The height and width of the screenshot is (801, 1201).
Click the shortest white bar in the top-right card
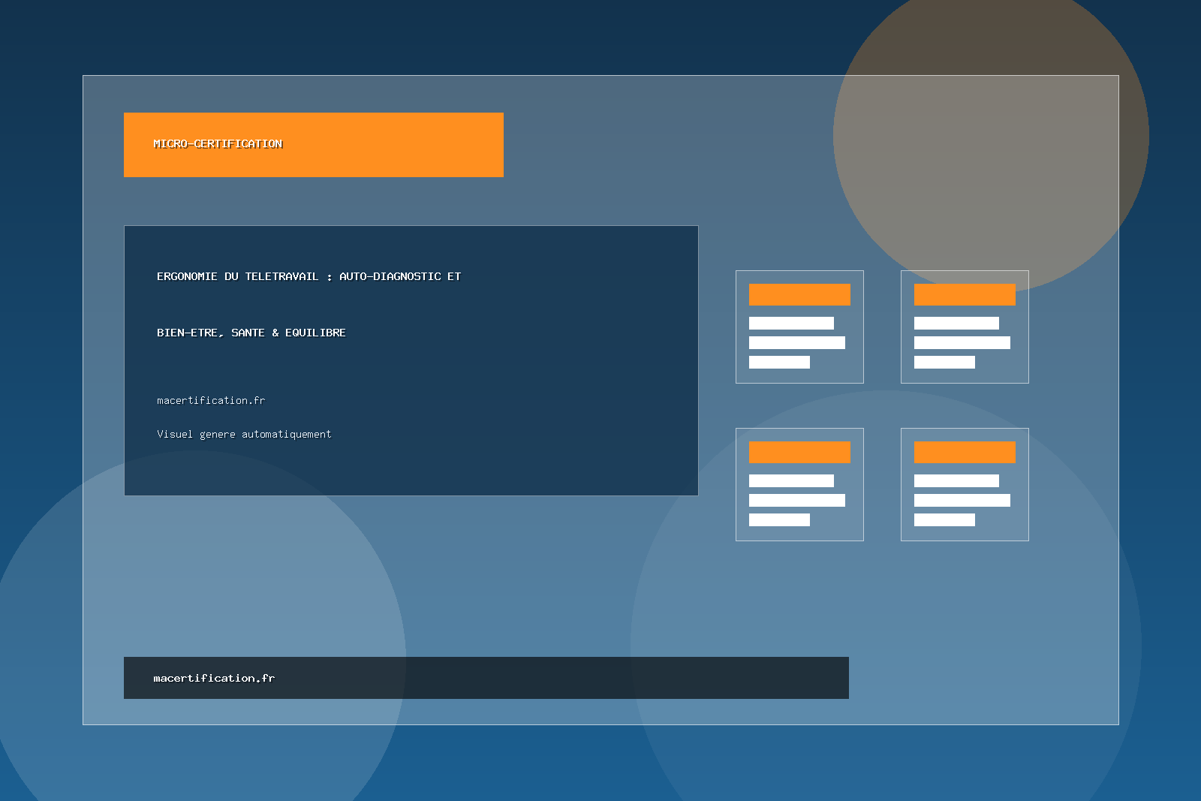944,363
